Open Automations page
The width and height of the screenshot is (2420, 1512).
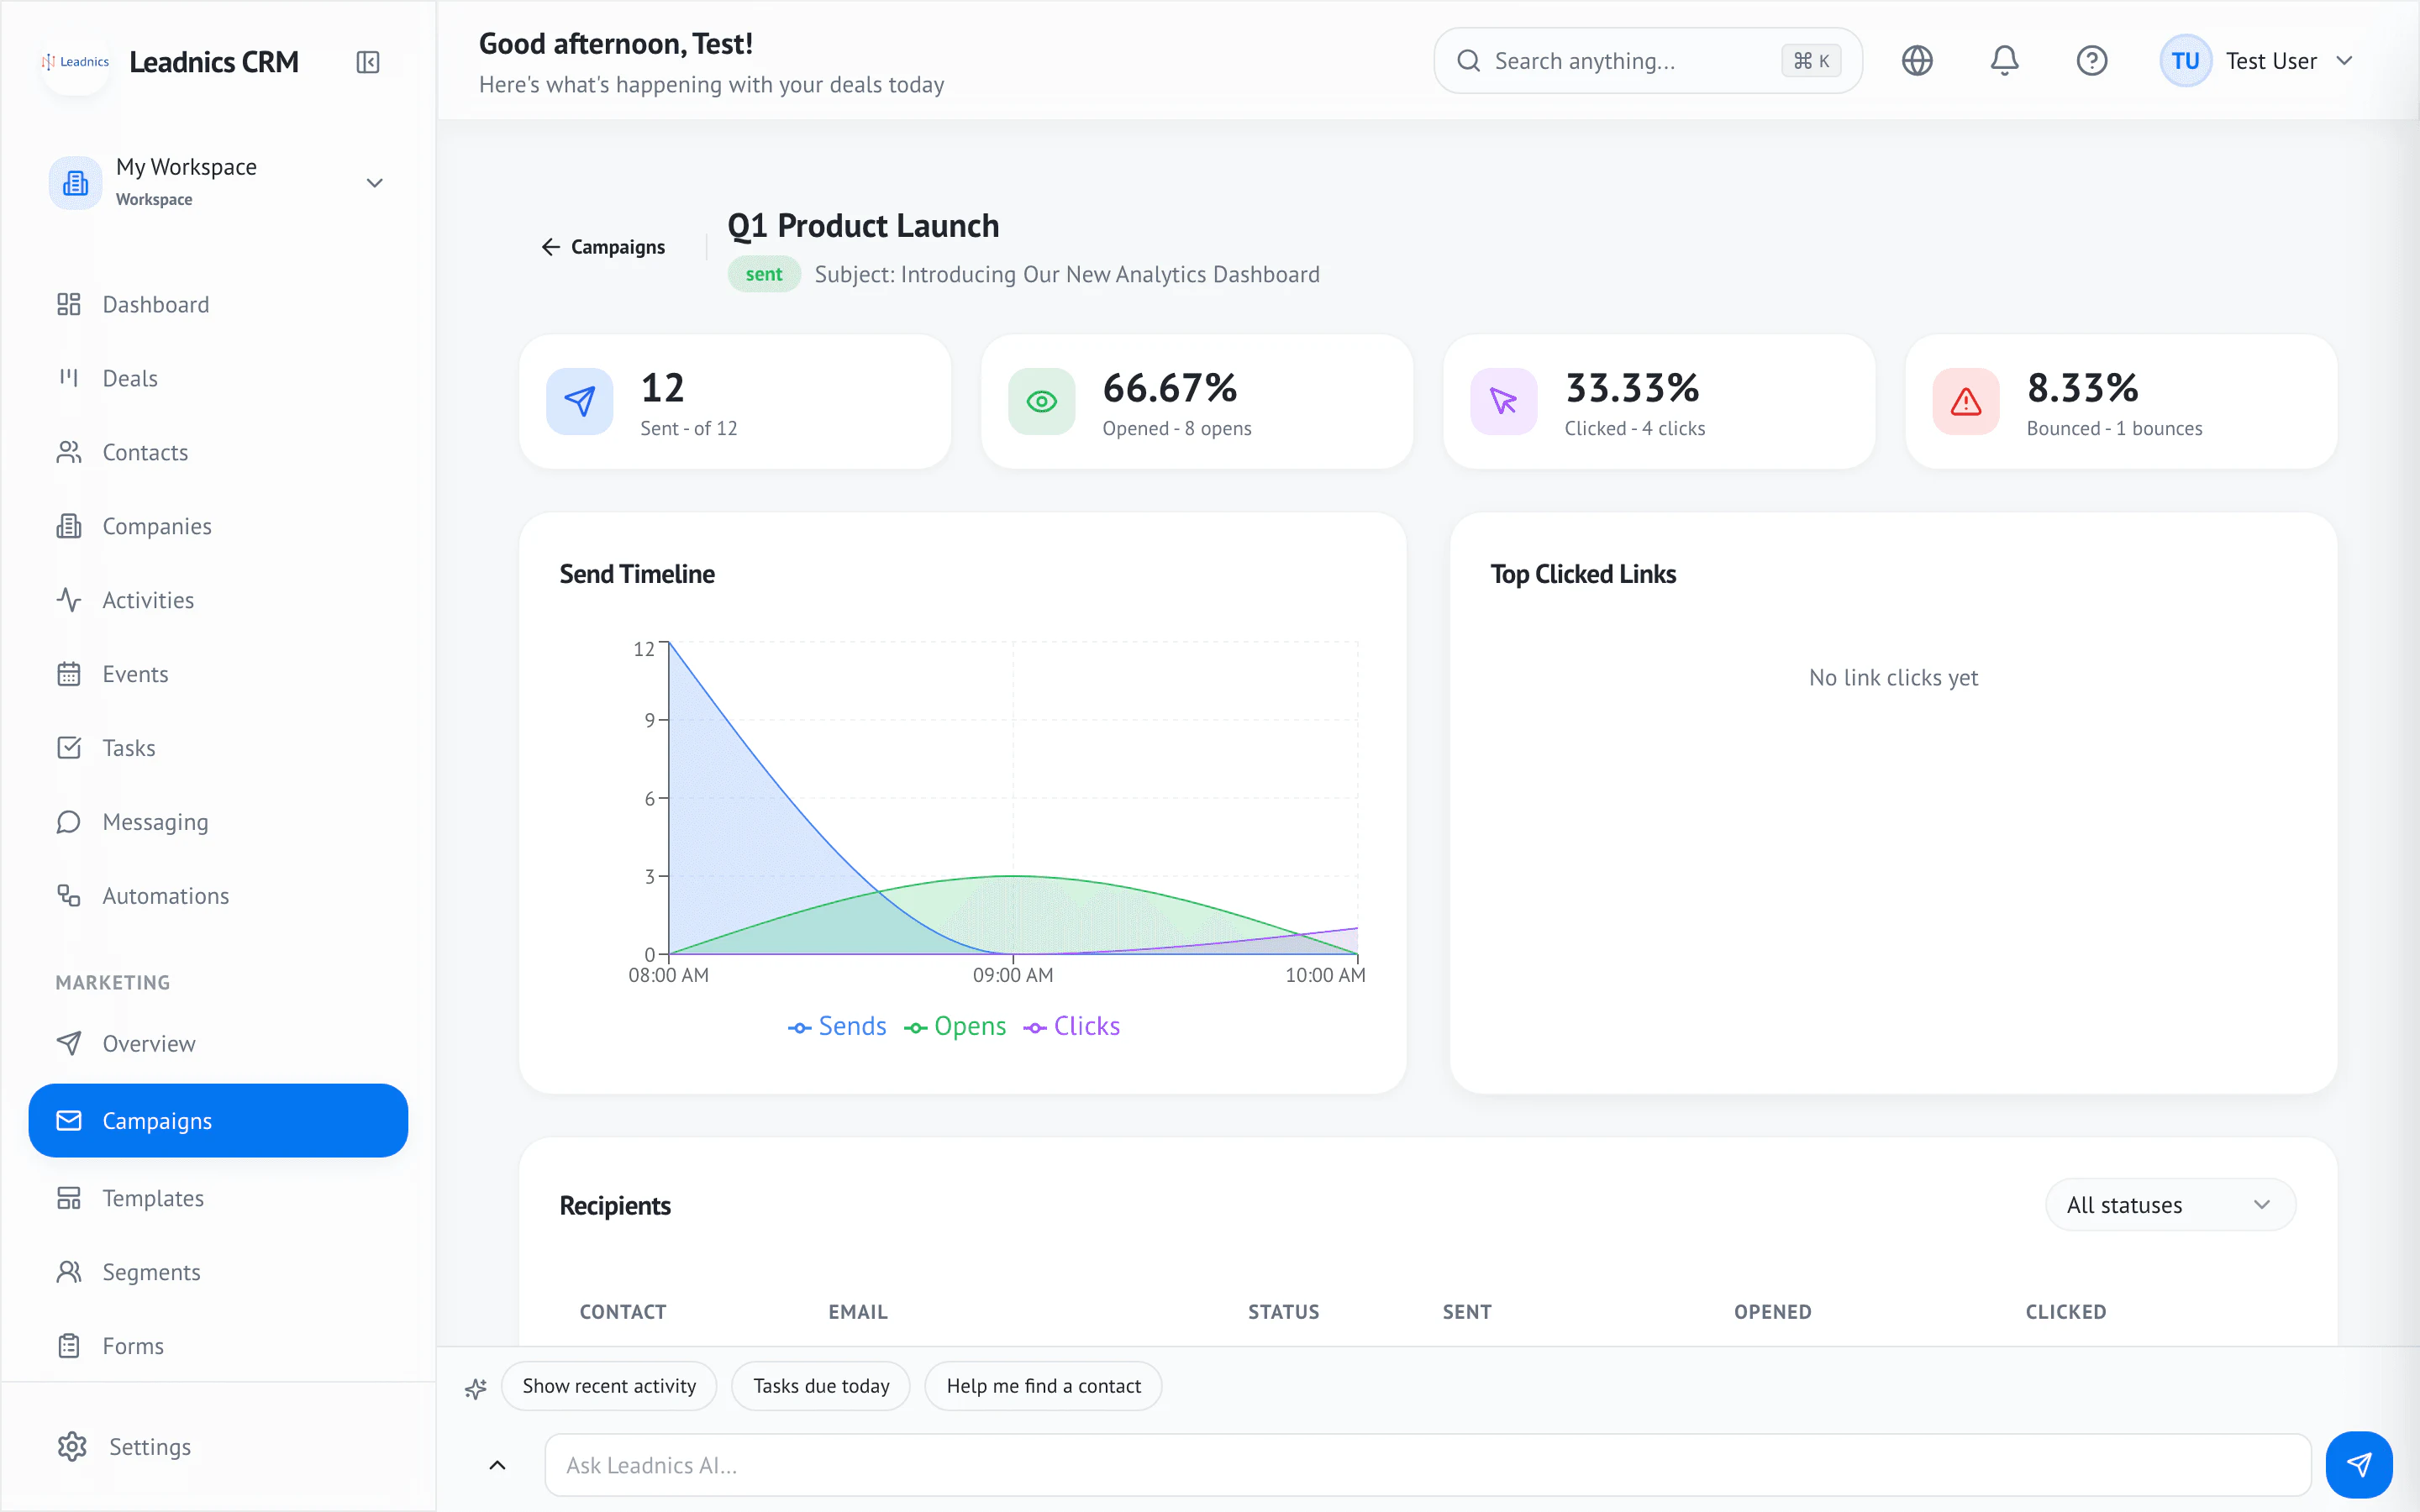[218, 897]
